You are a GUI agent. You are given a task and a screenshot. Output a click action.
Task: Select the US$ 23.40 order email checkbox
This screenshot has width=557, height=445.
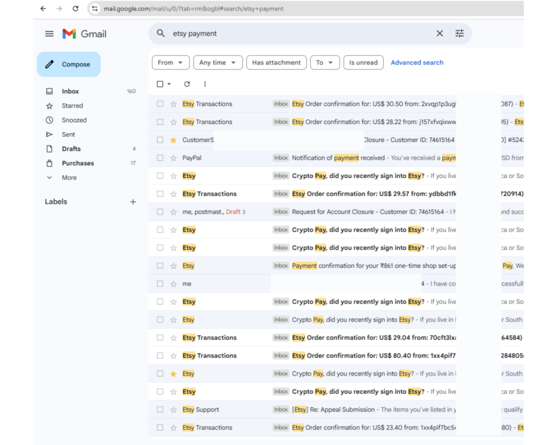[x=160, y=428]
